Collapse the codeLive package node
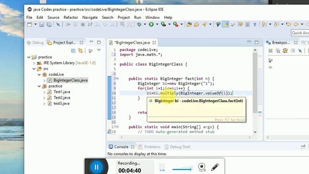The image size is (309, 174). tap(39, 74)
